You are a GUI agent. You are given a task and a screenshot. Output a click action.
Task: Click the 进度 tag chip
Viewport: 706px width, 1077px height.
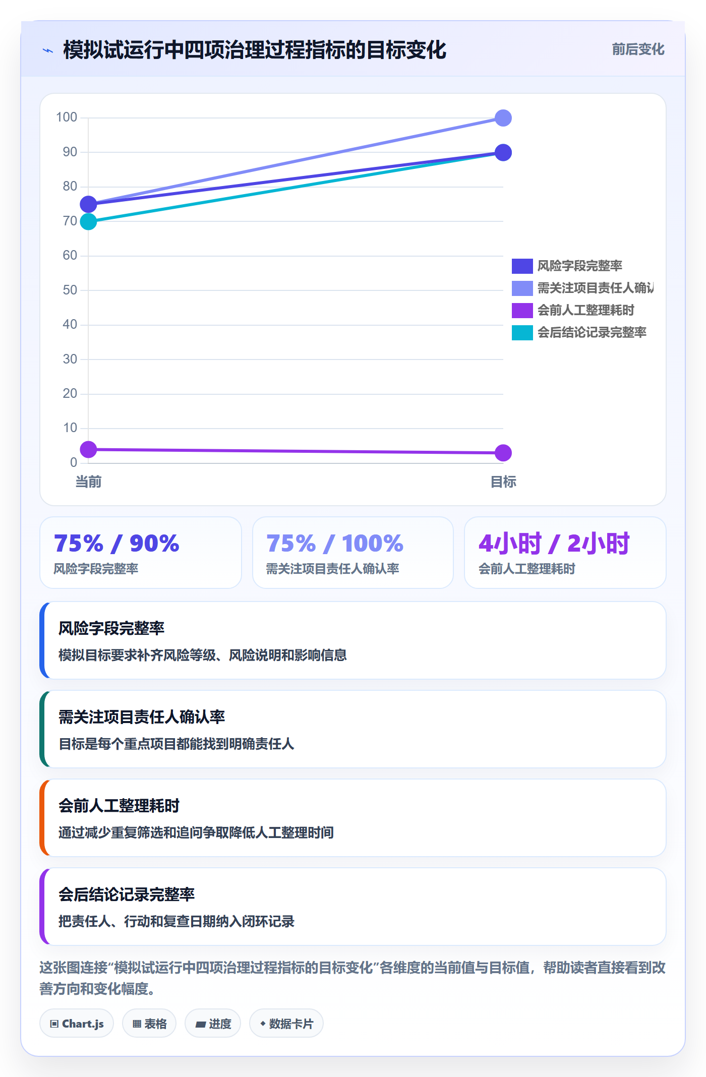point(213,1023)
